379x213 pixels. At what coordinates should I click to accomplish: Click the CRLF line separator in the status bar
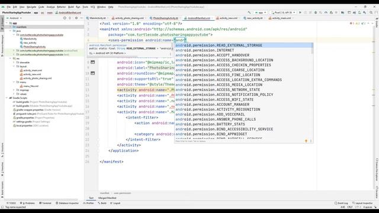pyautogui.click(x=349, y=207)
